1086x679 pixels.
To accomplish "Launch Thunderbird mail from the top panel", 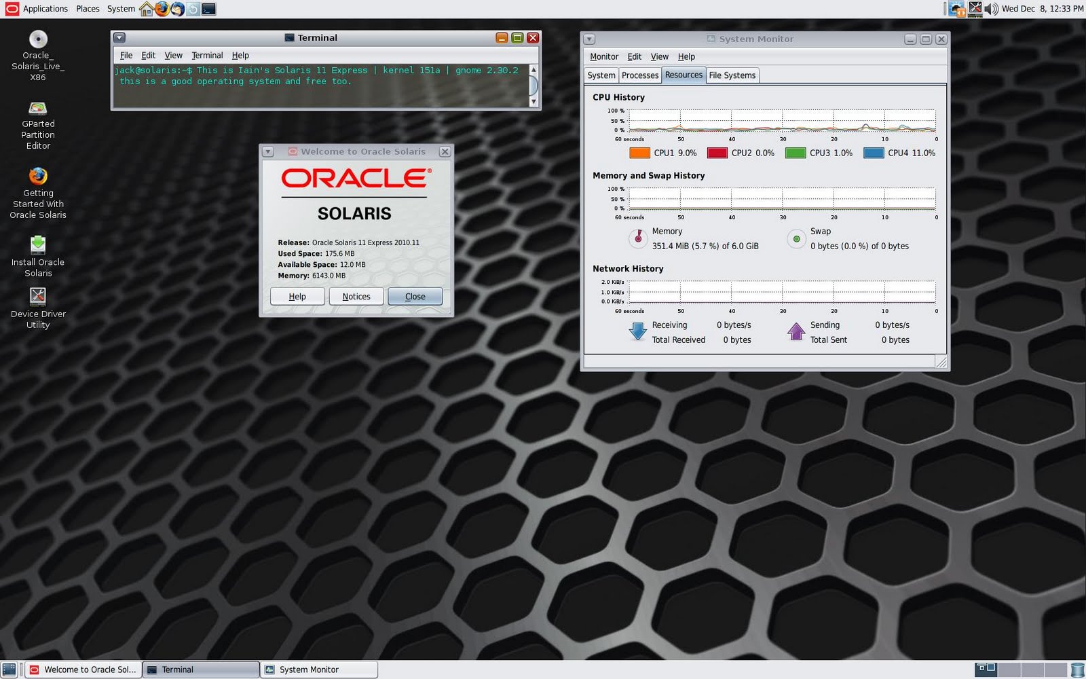I will pos(177,9).
